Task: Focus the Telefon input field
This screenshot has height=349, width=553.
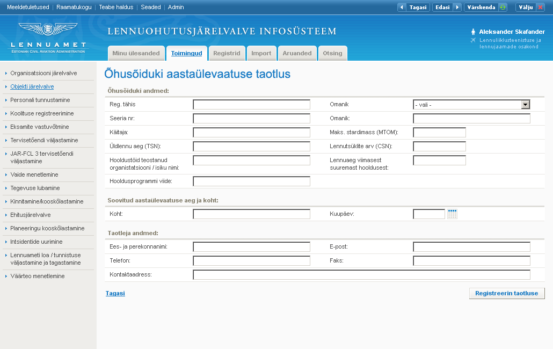Action: 251,261
